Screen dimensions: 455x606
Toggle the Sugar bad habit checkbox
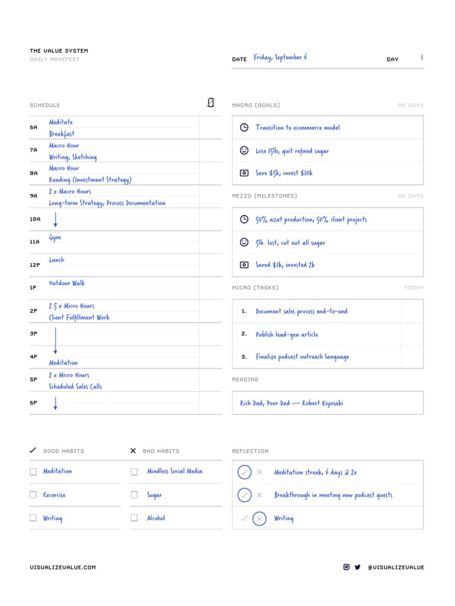134,495
